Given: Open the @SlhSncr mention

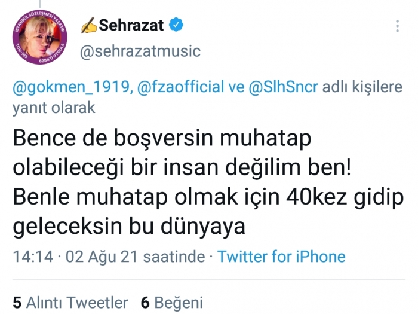Looking at the screenshot, I should [282, 89].
